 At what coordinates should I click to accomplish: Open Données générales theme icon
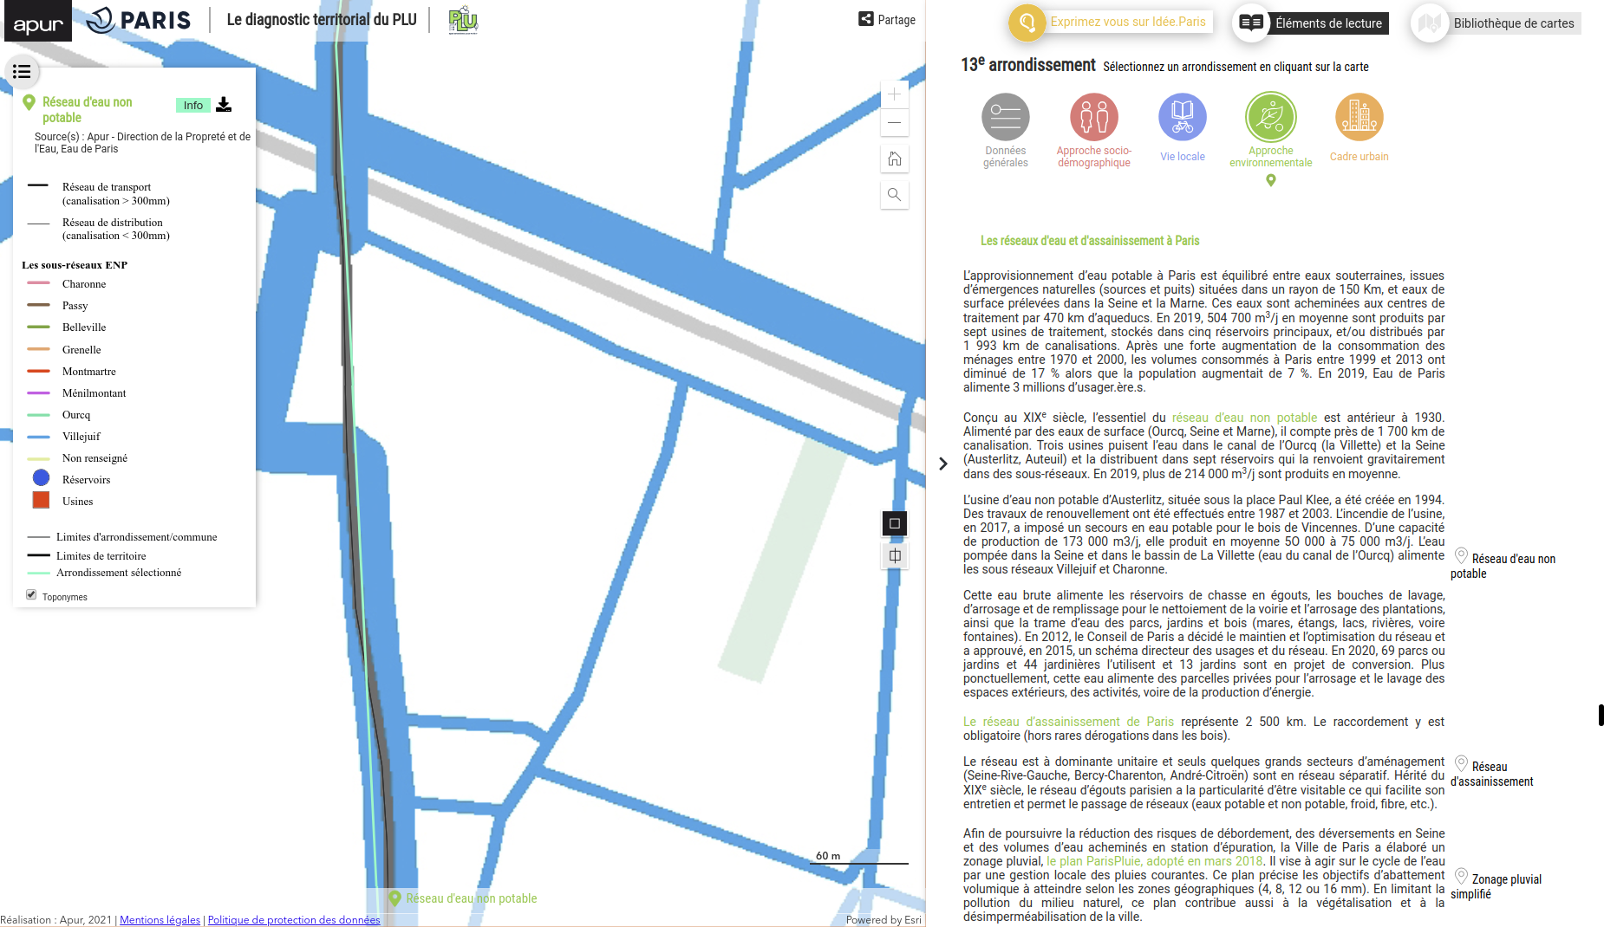[x=1005, y=118]
